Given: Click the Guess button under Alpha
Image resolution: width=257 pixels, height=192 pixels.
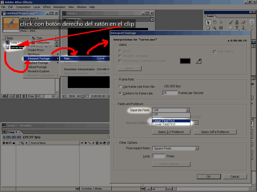Looking at the screenshot, I should tap(130, 68).
